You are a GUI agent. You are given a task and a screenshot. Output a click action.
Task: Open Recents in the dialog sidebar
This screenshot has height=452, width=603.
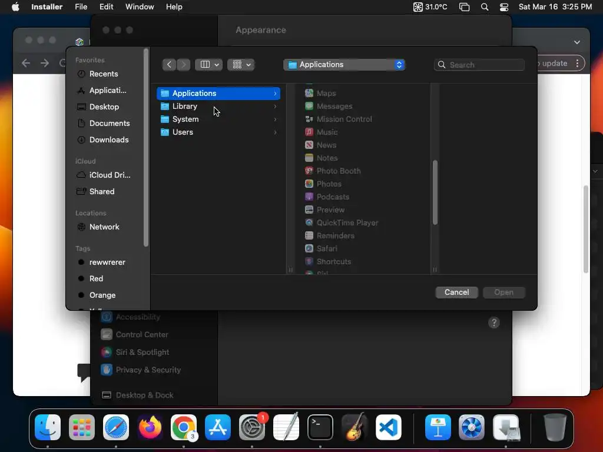click(103, 74)
